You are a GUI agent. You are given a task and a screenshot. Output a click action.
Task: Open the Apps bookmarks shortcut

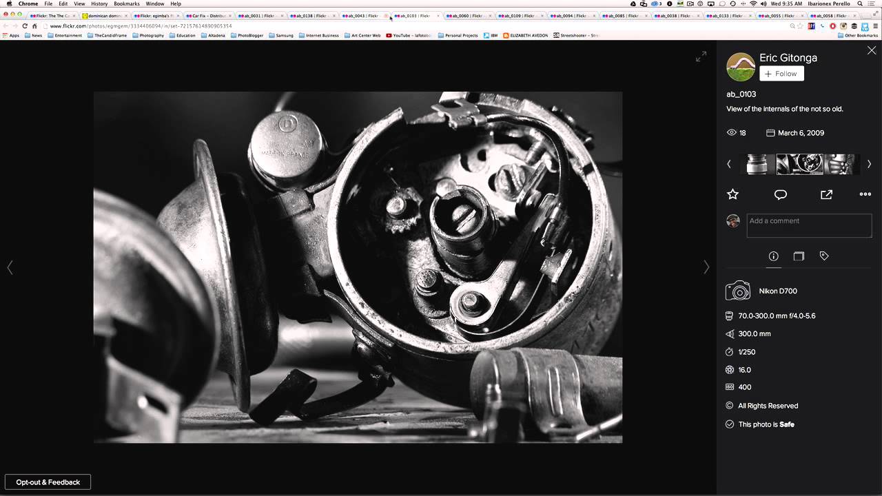11,35
